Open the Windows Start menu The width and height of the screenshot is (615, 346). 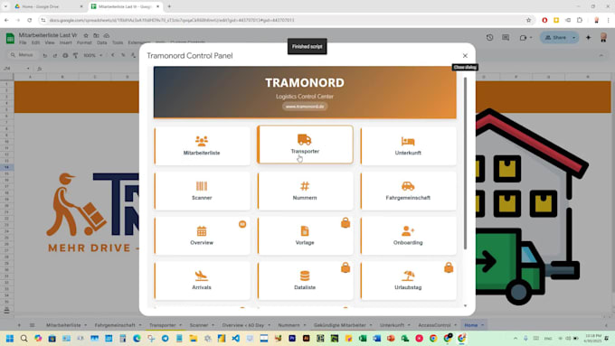pos(10,338)
